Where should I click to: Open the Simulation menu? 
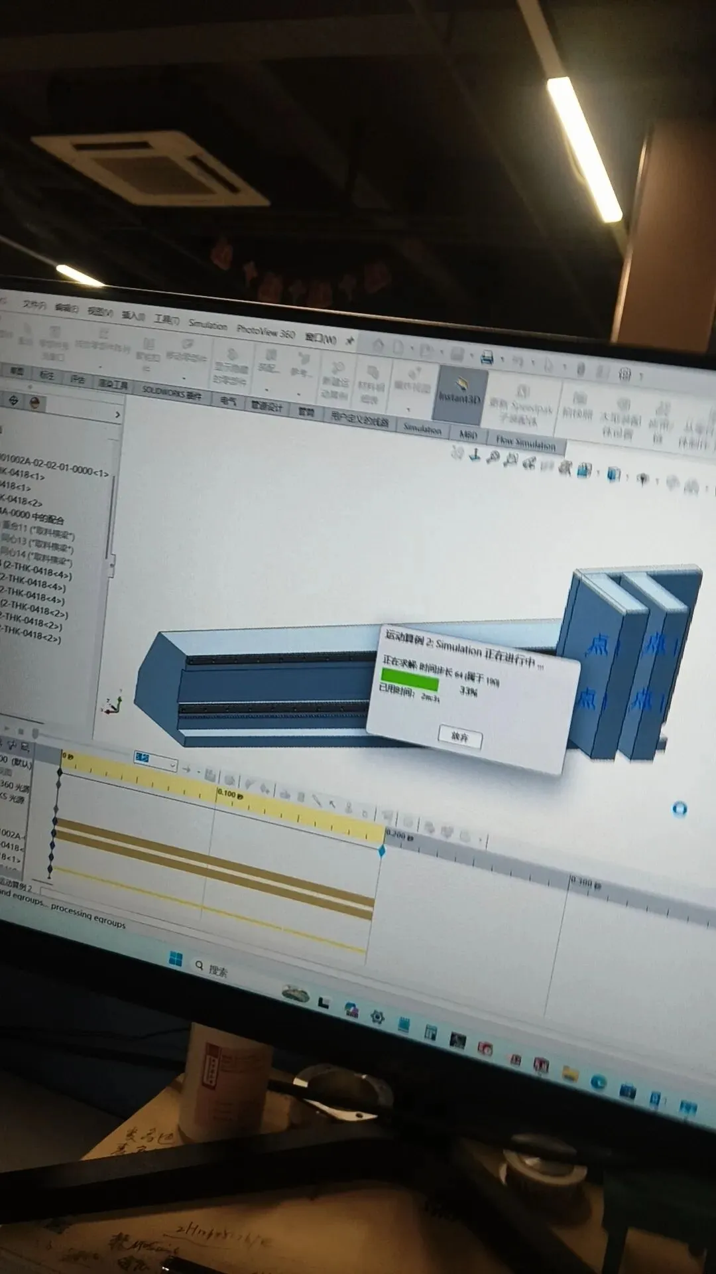click(x=208, y=324)
